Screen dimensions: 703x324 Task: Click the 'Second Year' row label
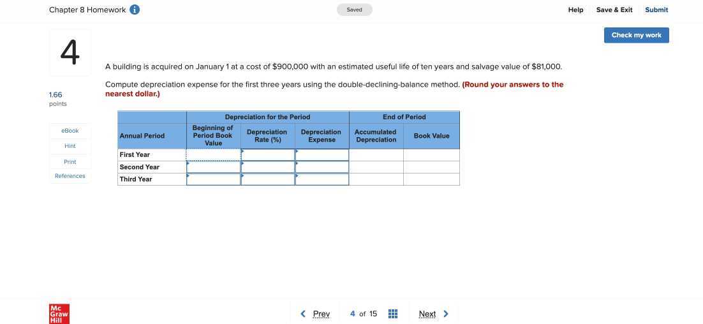(140, 166)
